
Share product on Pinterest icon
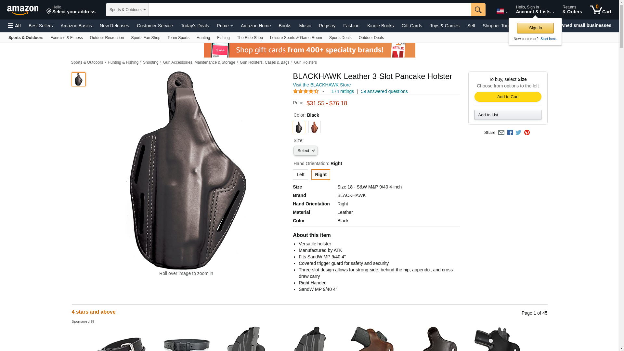[x=527, y=133]
